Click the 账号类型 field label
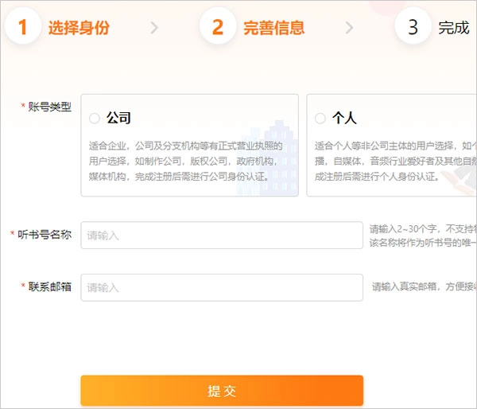This screenshot has width=477, height=409. pyautogui.click(x=49, y=107)
